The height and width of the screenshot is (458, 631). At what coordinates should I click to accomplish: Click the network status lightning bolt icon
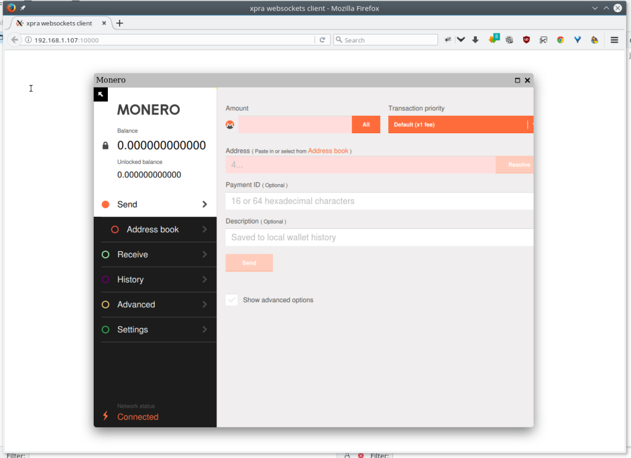(105, 416)
